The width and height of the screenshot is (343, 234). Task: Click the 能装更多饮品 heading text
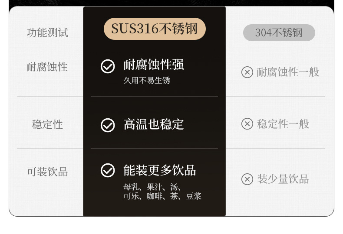click(x=160, y=170)
